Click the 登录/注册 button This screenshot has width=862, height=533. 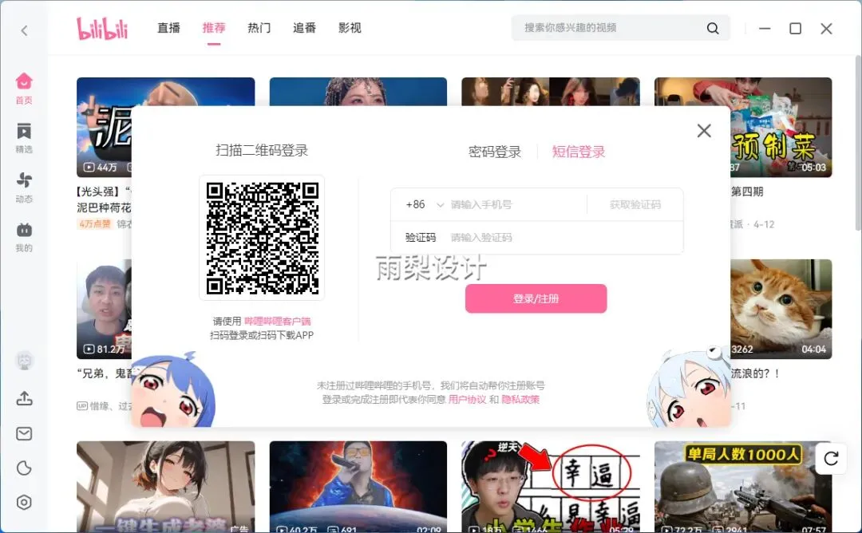pyautogui.click(x=536, y=298)
